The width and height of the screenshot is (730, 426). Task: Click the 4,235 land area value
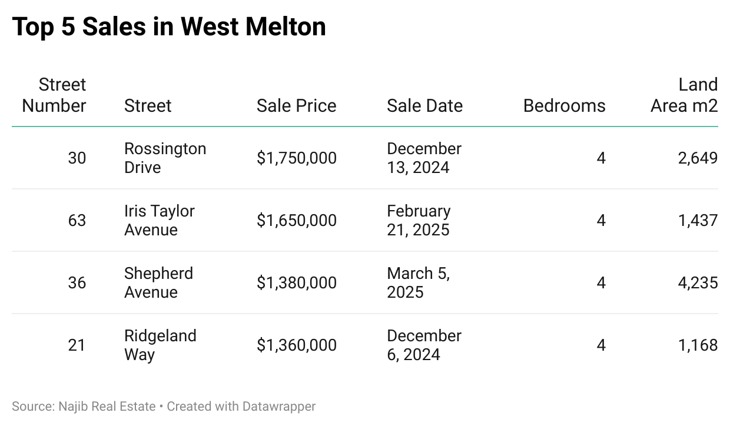(698, 283)
